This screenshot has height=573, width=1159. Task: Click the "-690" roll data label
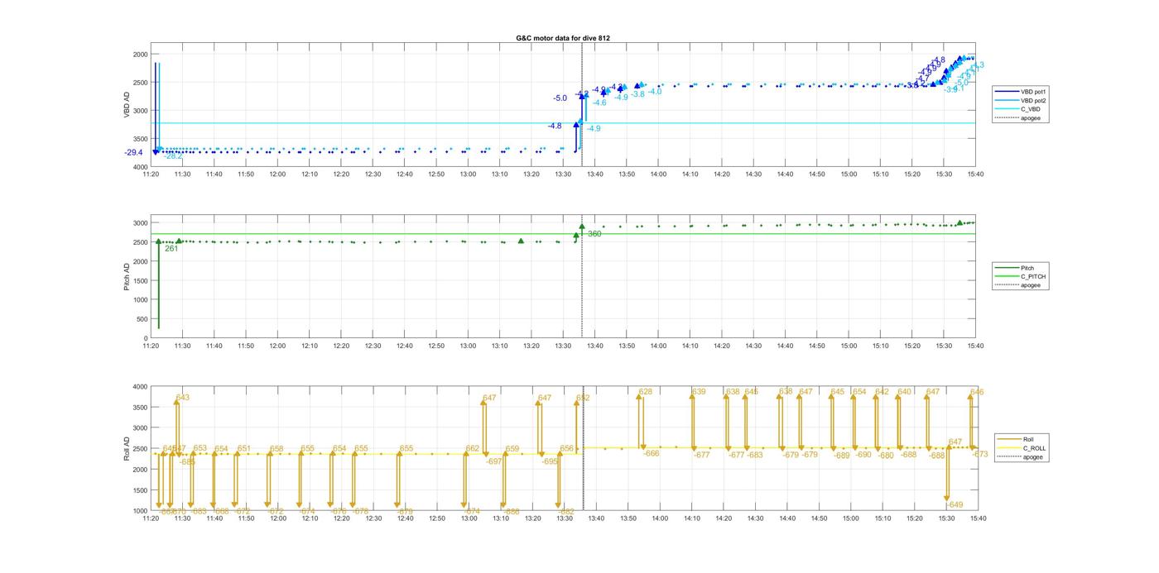tap(863, 455)
